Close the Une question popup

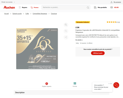tap(111, 84)
